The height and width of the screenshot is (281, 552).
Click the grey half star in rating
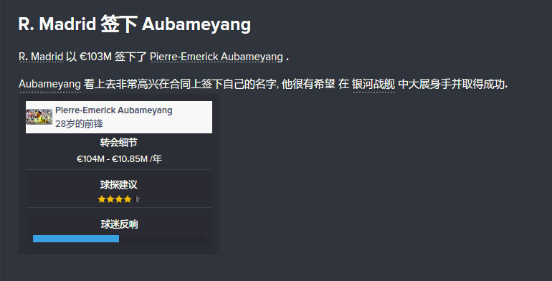point(138,199)
